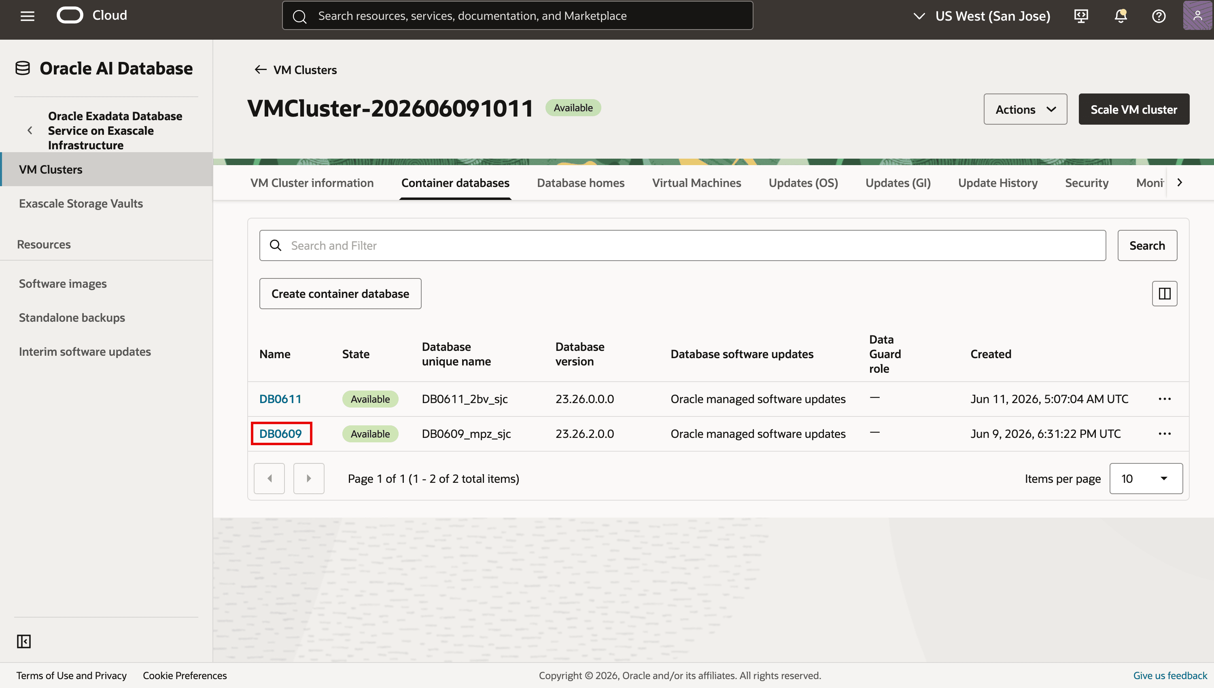Open the DB0609 database link
Viewport: 1214px width, 688px height.
point(280,434)
